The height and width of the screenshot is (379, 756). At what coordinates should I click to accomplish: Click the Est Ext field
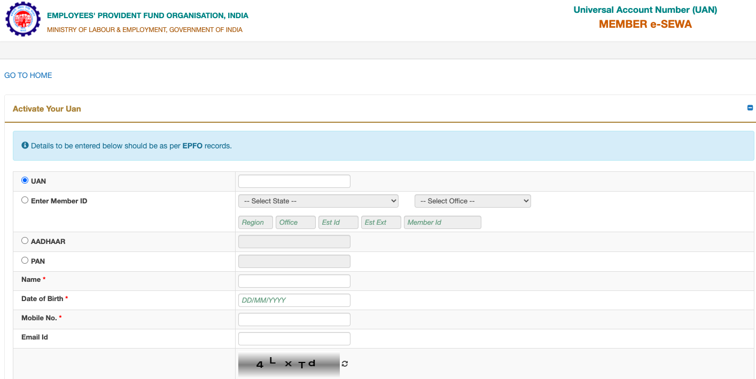(381, 222)
